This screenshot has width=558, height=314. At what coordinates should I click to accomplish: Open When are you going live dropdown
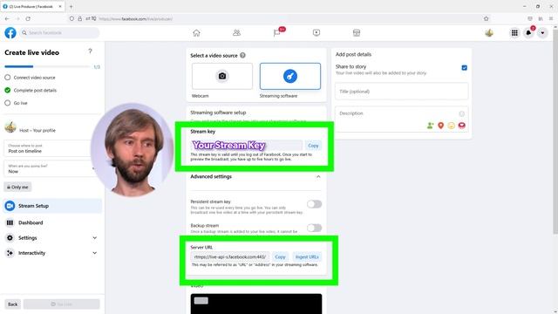49,168
